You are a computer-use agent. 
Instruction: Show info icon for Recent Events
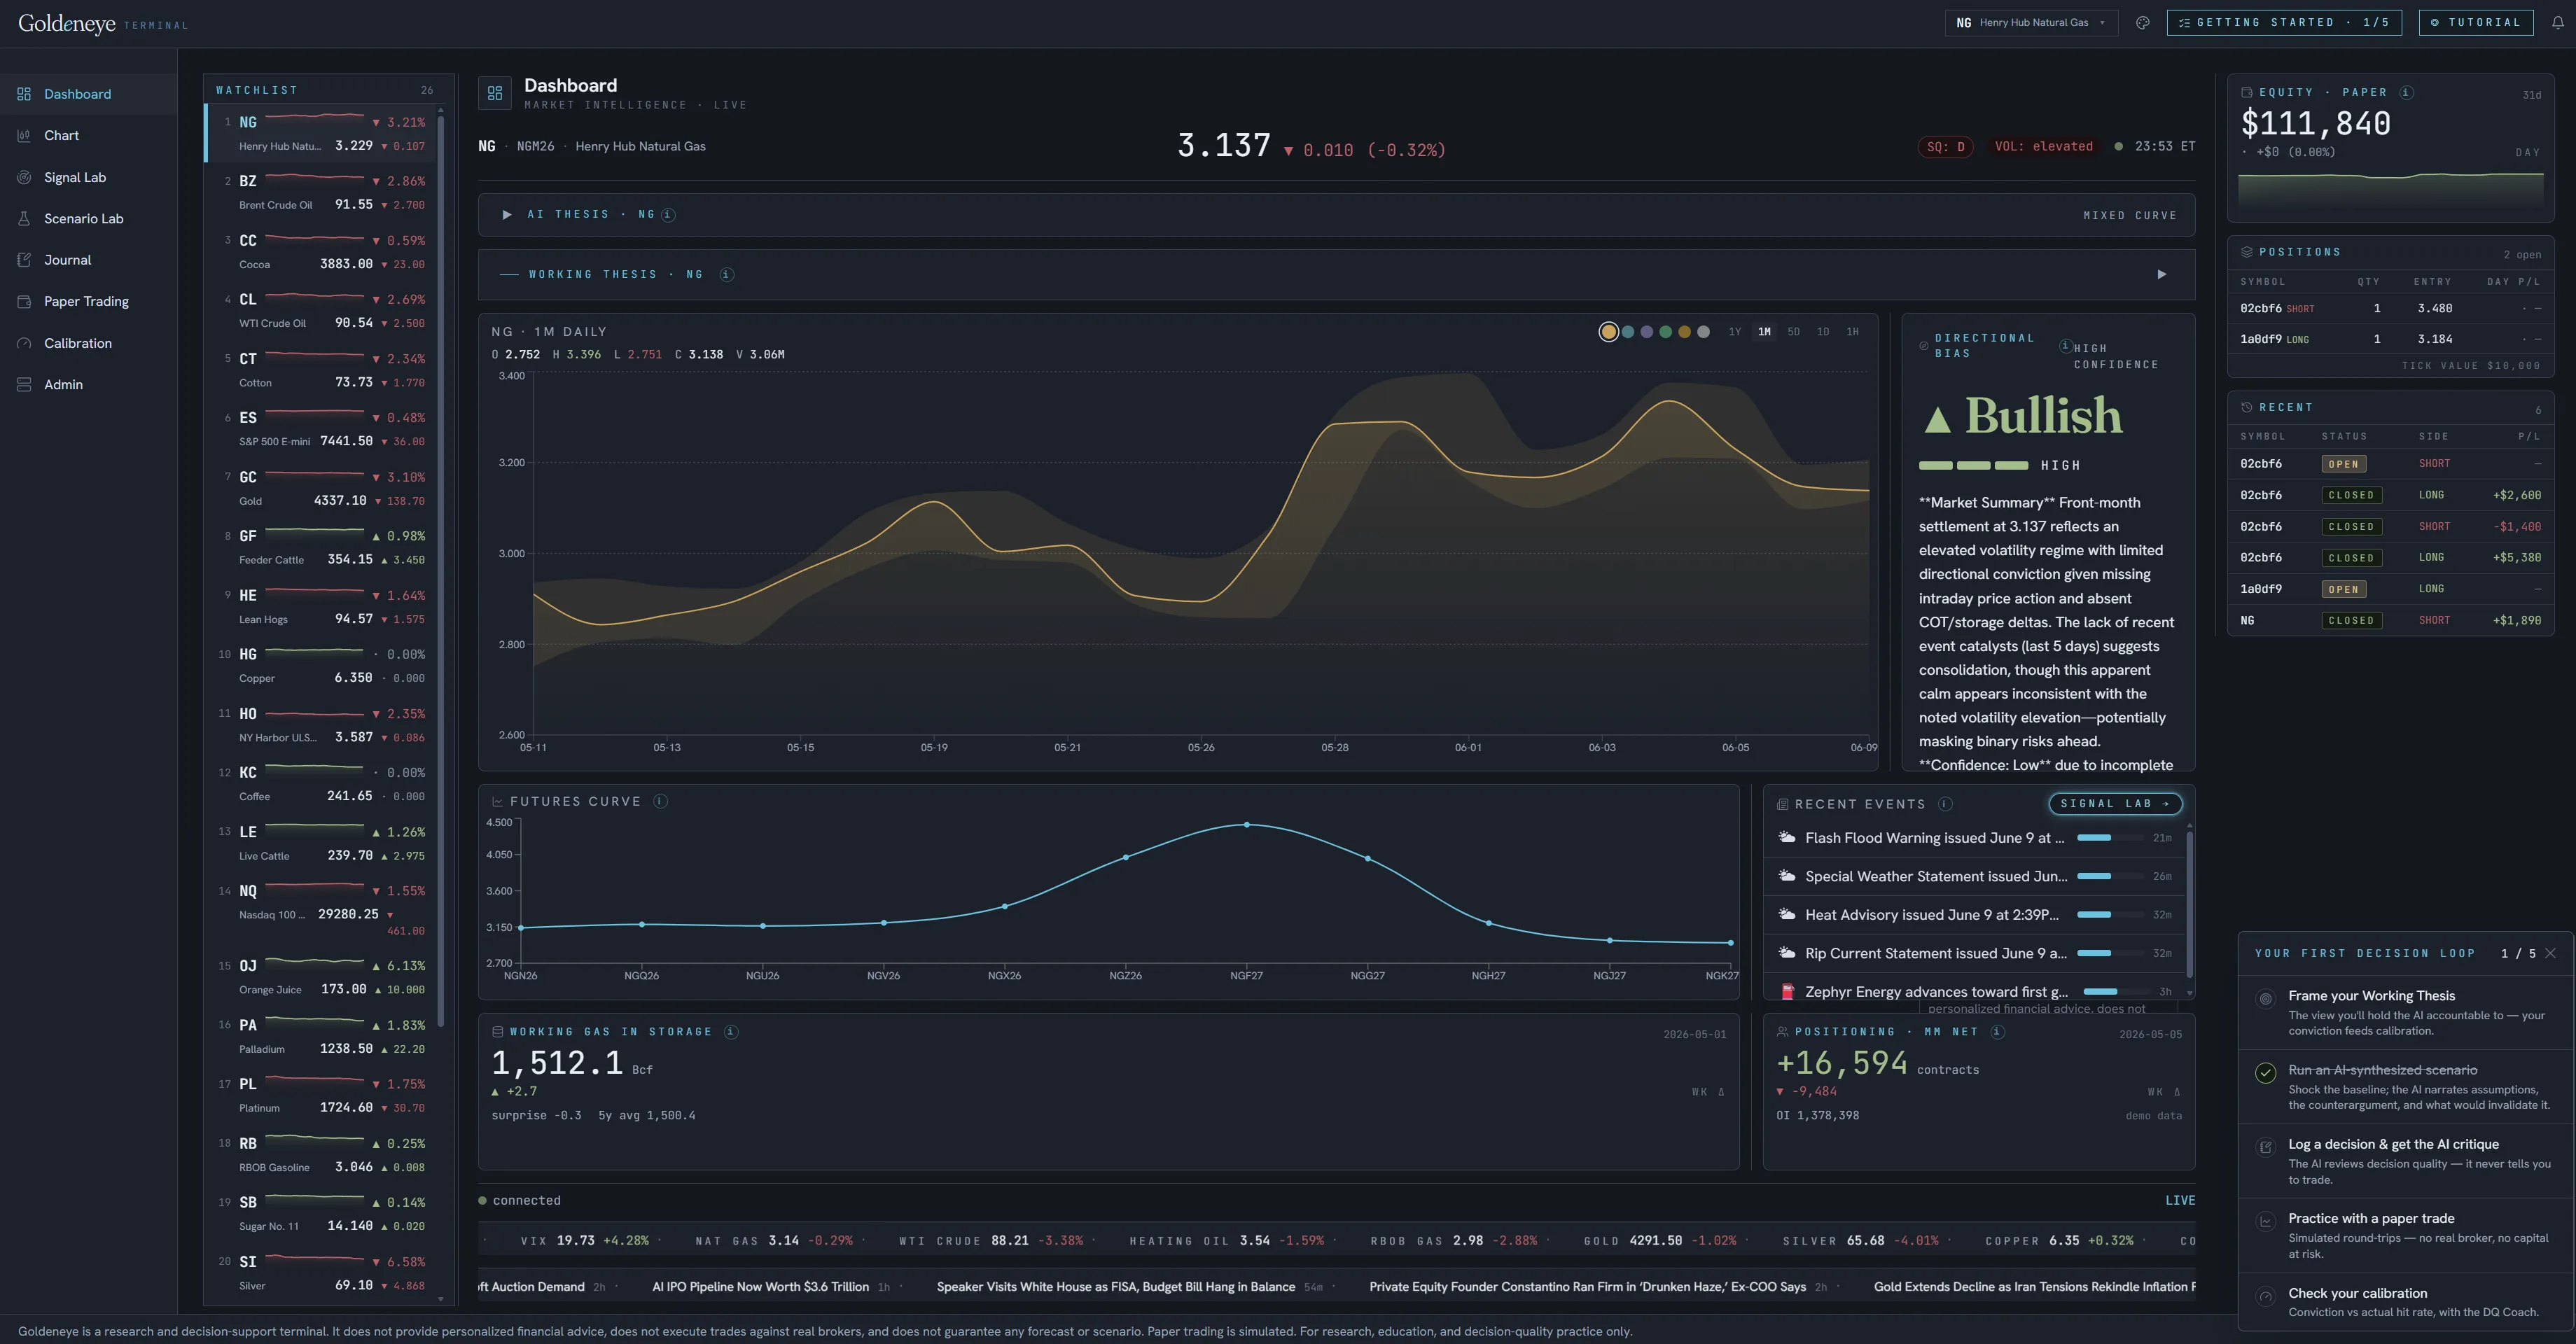point(1945,804)
